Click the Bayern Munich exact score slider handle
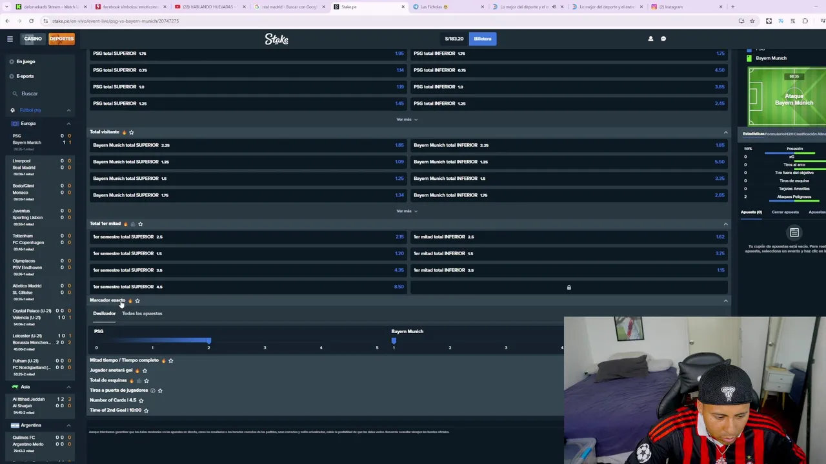The width and height of the screenshot is (826, 464). coord(394,340)
